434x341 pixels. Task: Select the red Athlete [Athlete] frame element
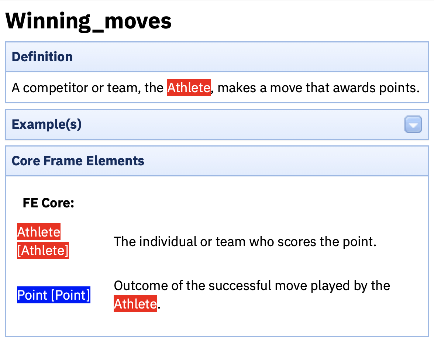coord(43,241)
